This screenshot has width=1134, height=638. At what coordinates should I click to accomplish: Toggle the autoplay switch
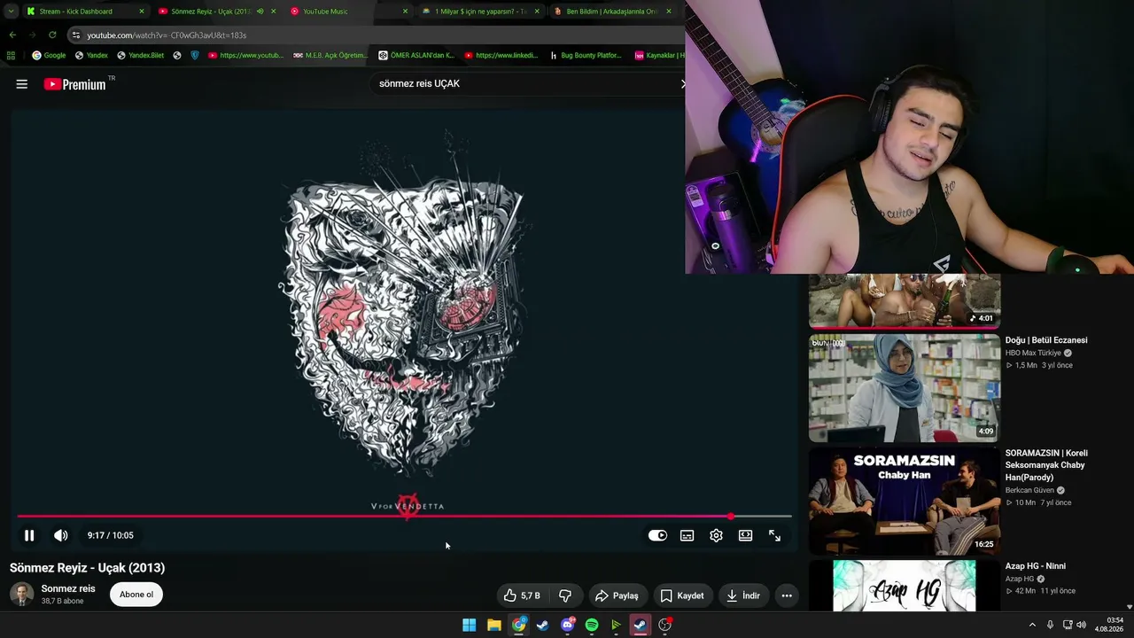[657, 535]
